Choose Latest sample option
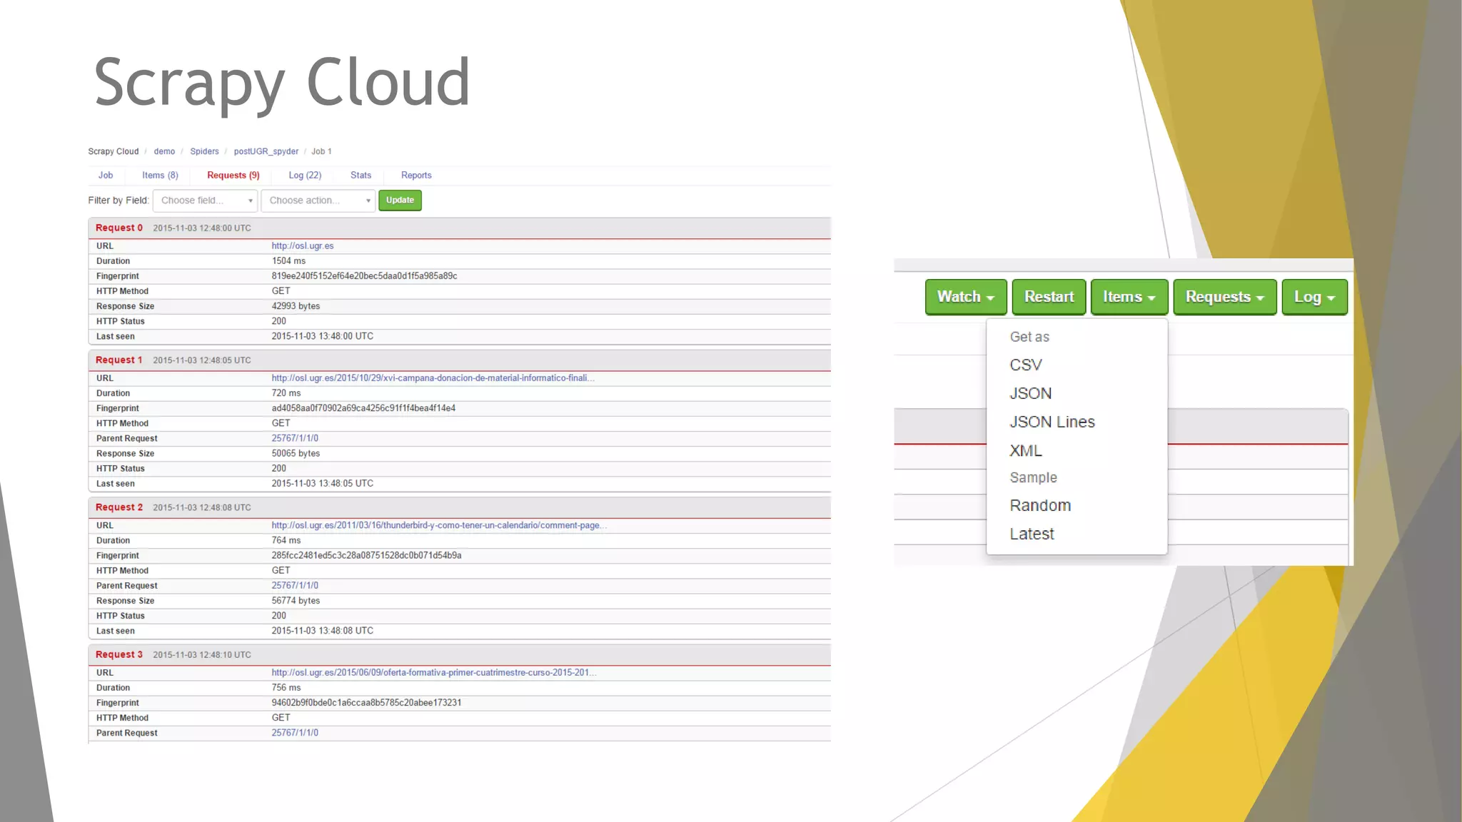 [1032, 534]
